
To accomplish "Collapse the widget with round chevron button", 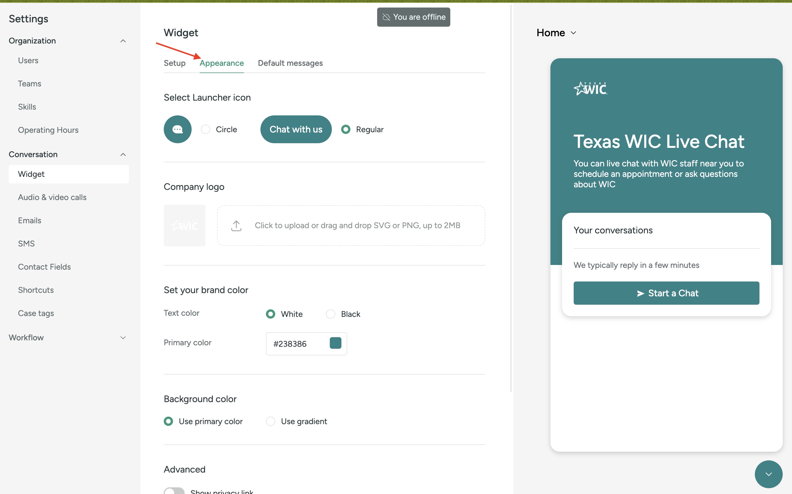I will click(x=768, y=474).
